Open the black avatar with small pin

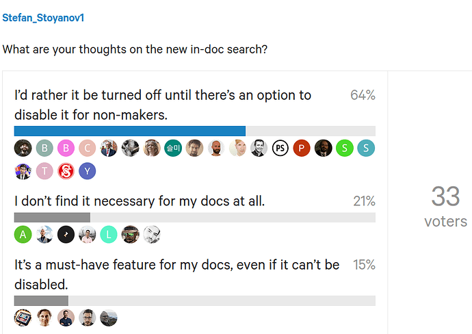click(x=66, y=235)
